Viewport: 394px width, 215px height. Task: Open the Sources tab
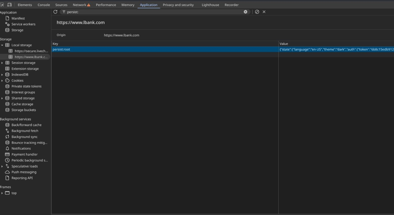[61, 5]
